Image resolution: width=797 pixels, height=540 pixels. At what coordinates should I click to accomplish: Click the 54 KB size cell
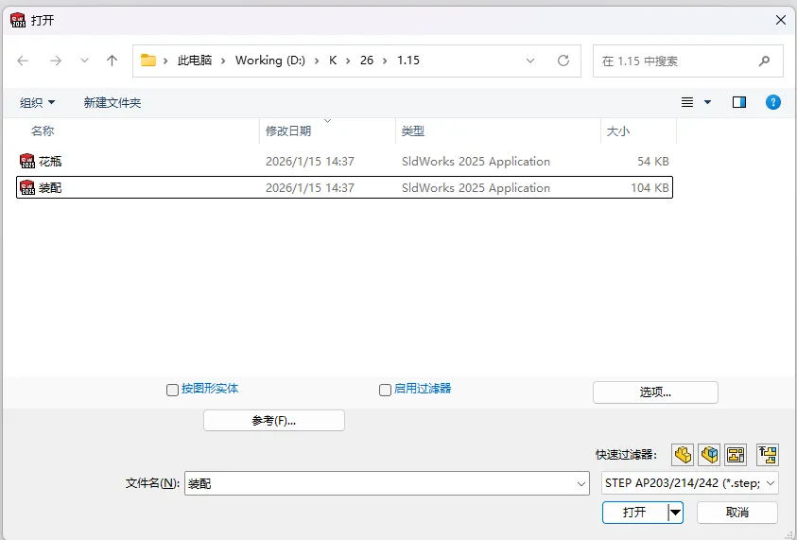652,161
